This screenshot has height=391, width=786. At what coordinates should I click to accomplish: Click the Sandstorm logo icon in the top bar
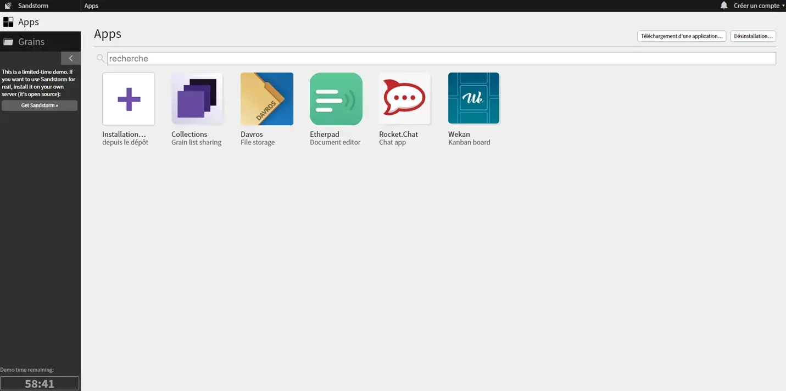[8, 5]
